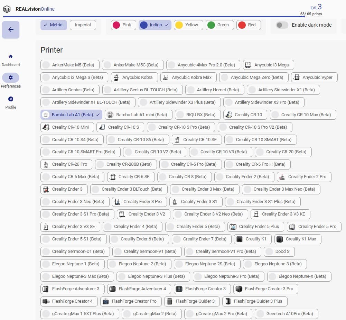Viewport: 346px width, 320px height.
Task: Click the REALvisionOnline title text
Action: pyautogui.click(x=35, y=9)
